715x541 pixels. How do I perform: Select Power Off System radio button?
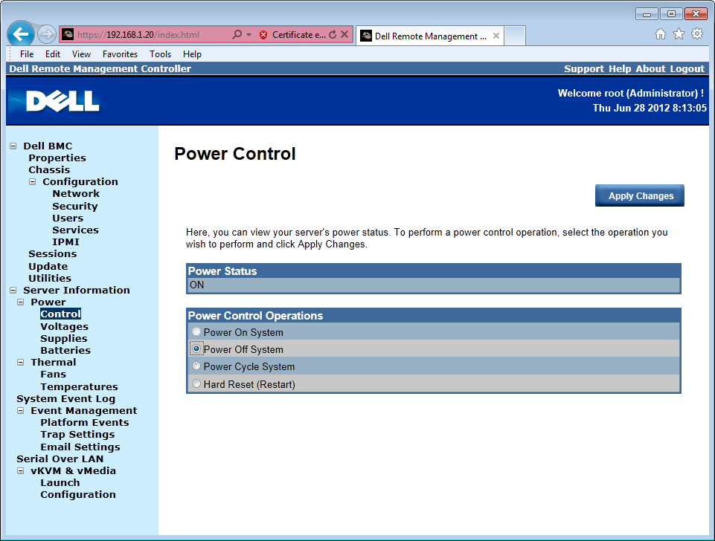(x=196, y=349)
